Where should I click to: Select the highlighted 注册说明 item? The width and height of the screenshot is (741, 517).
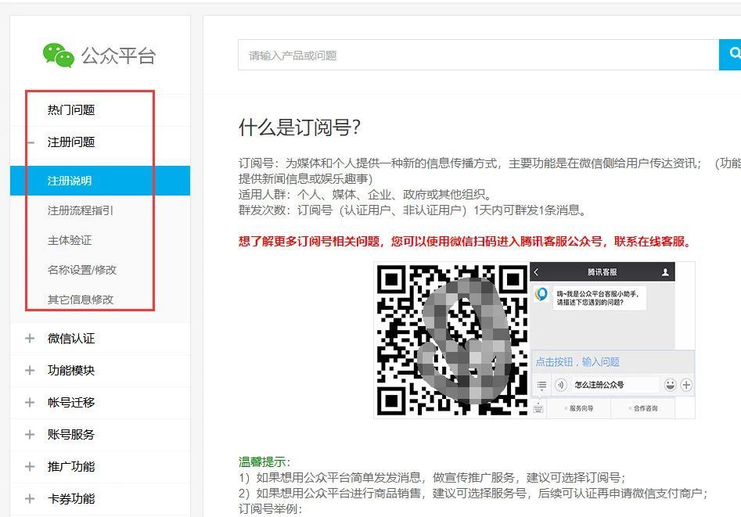point(99,181)
